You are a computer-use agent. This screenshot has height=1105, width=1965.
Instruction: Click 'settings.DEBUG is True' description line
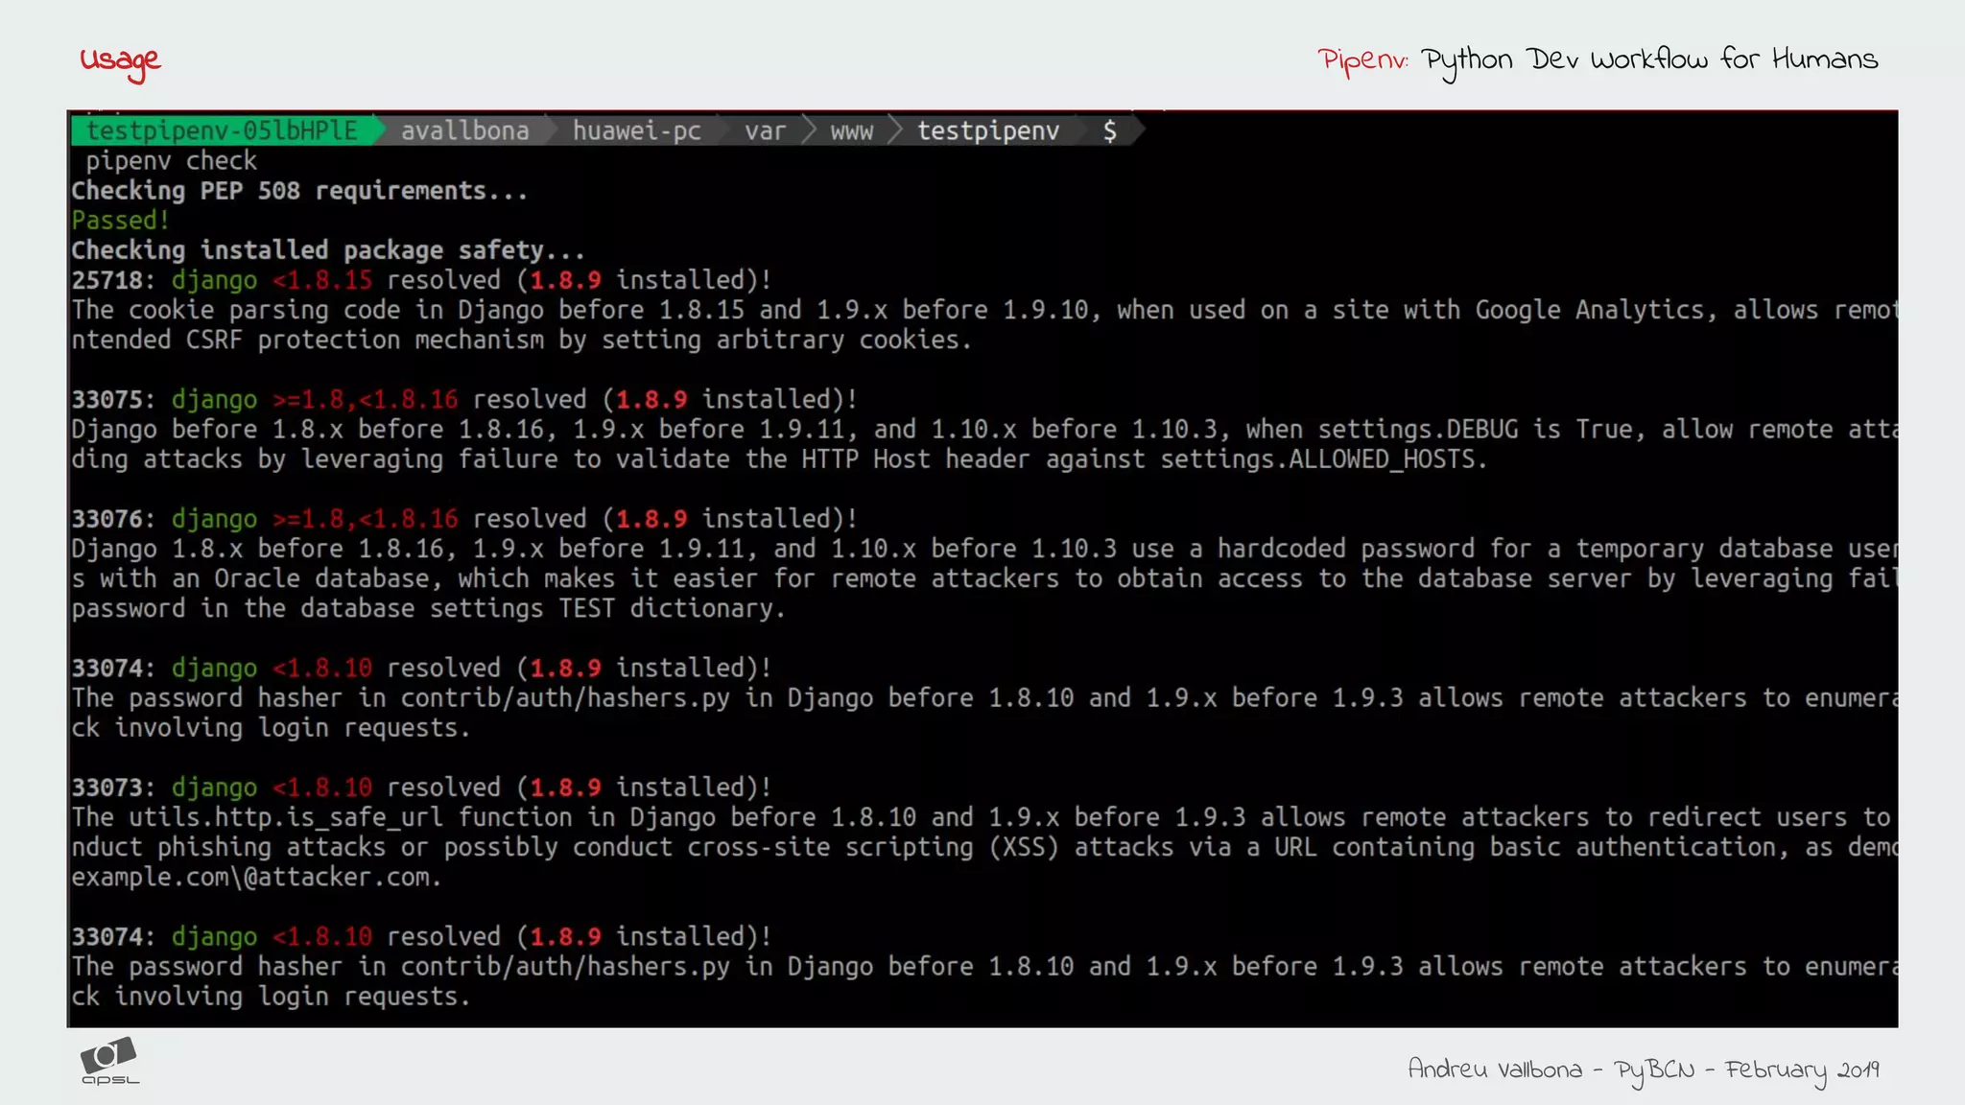984,428
